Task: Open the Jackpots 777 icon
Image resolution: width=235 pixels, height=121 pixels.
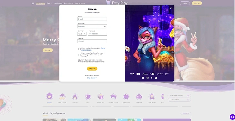Action: point(139,97)
